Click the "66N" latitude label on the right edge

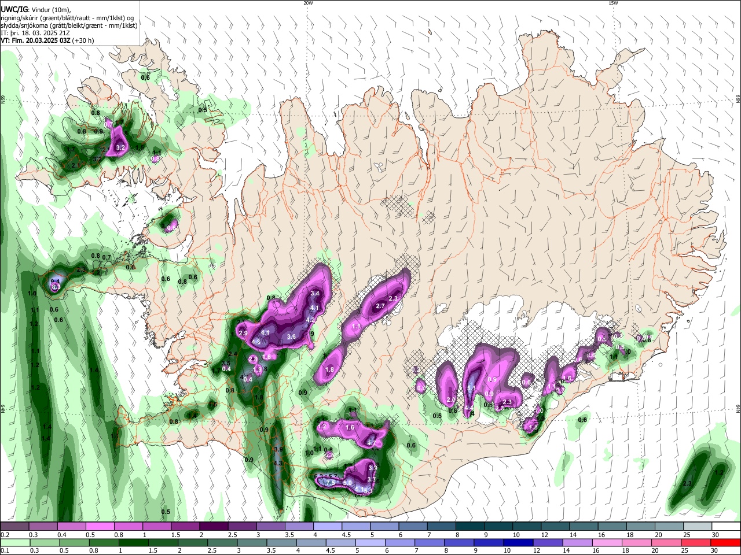point(738,99)
